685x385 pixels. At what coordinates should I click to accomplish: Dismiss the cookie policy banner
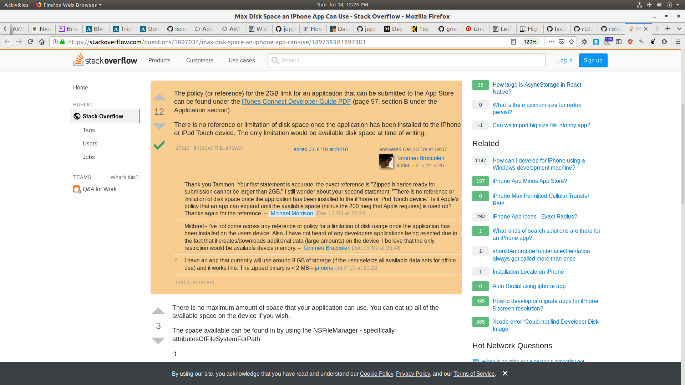point(505,373)
